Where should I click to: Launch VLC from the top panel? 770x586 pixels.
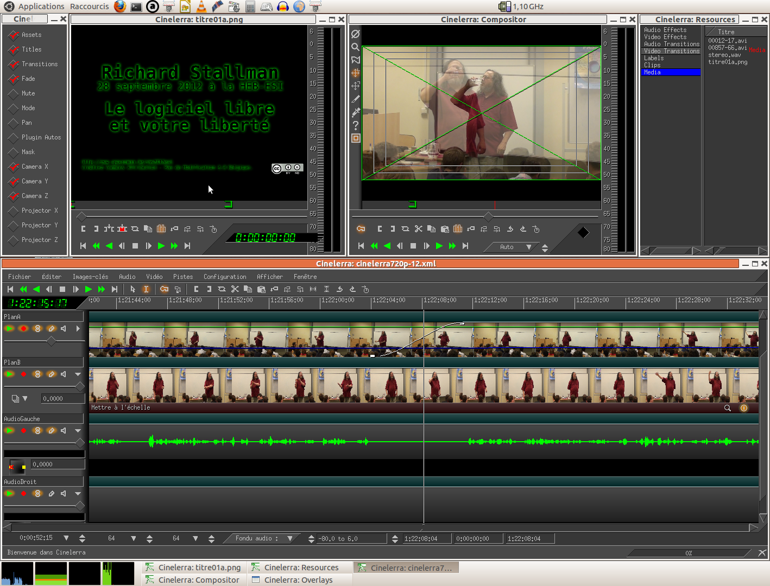[201, 7]
